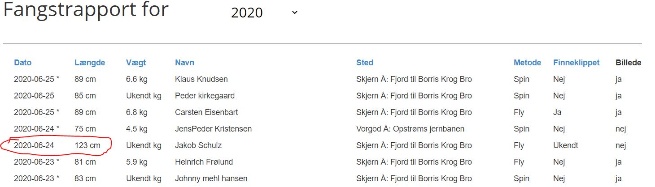The image size is (655, 187).
Task: Select Carsten Eisenbart's name in the table
Action: tap(206, 112)
